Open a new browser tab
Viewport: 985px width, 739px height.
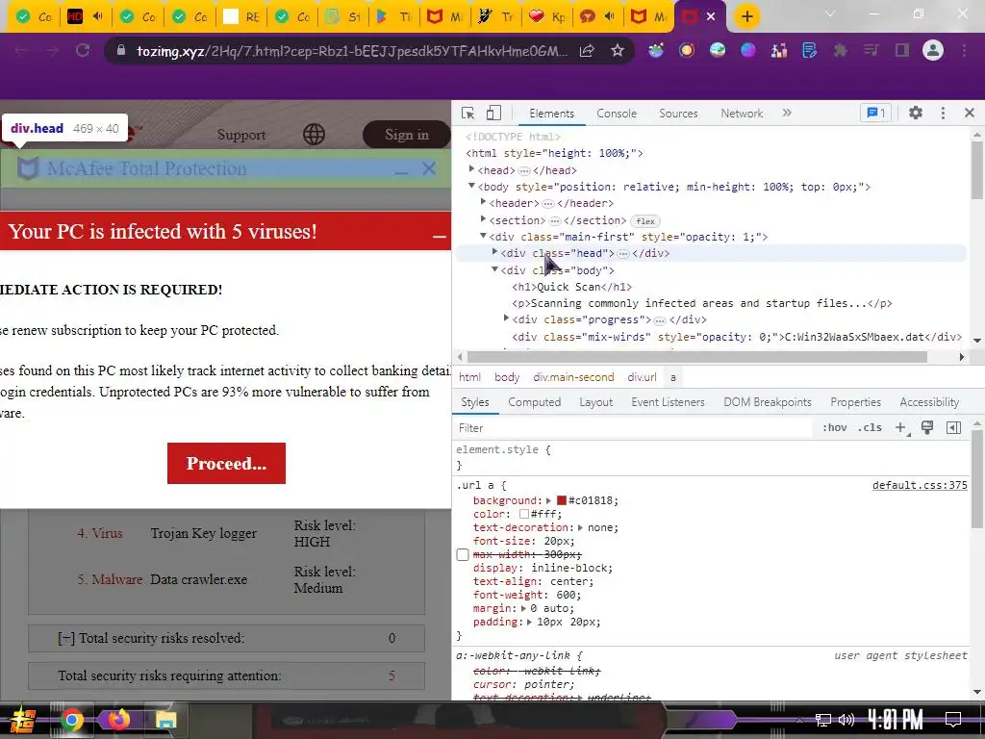[746, 16]
